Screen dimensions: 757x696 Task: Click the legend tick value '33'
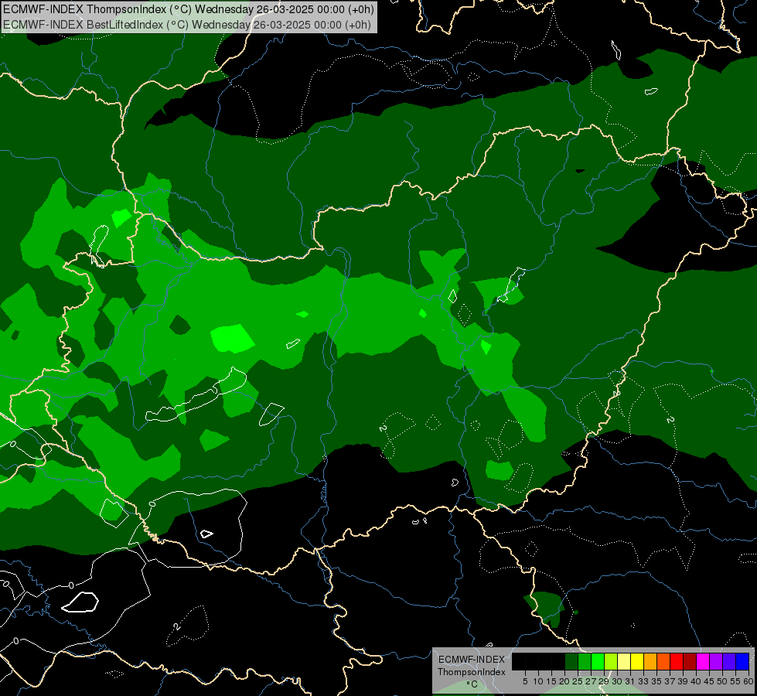click(644, 681)
